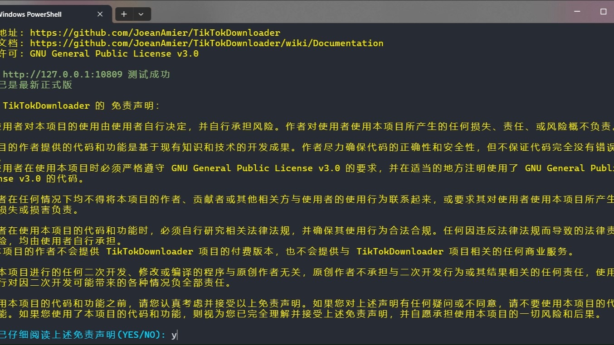Viewport: 614px width, 345px height.
Task: Click the line containing '一切风险和后果'
Action: [x=301, y=314]
